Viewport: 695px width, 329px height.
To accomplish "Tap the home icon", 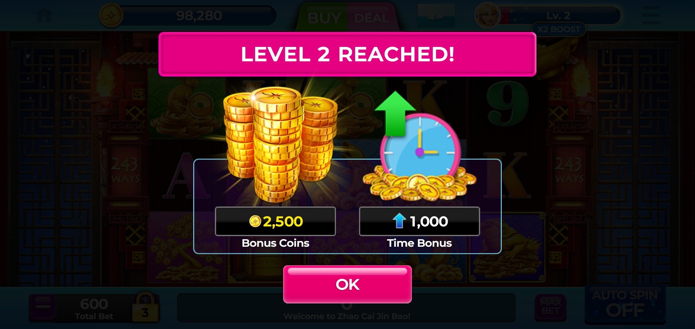I will (x=44, y=16).
